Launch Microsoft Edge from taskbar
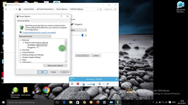This screenshot has height=105, width=188. 64,102
